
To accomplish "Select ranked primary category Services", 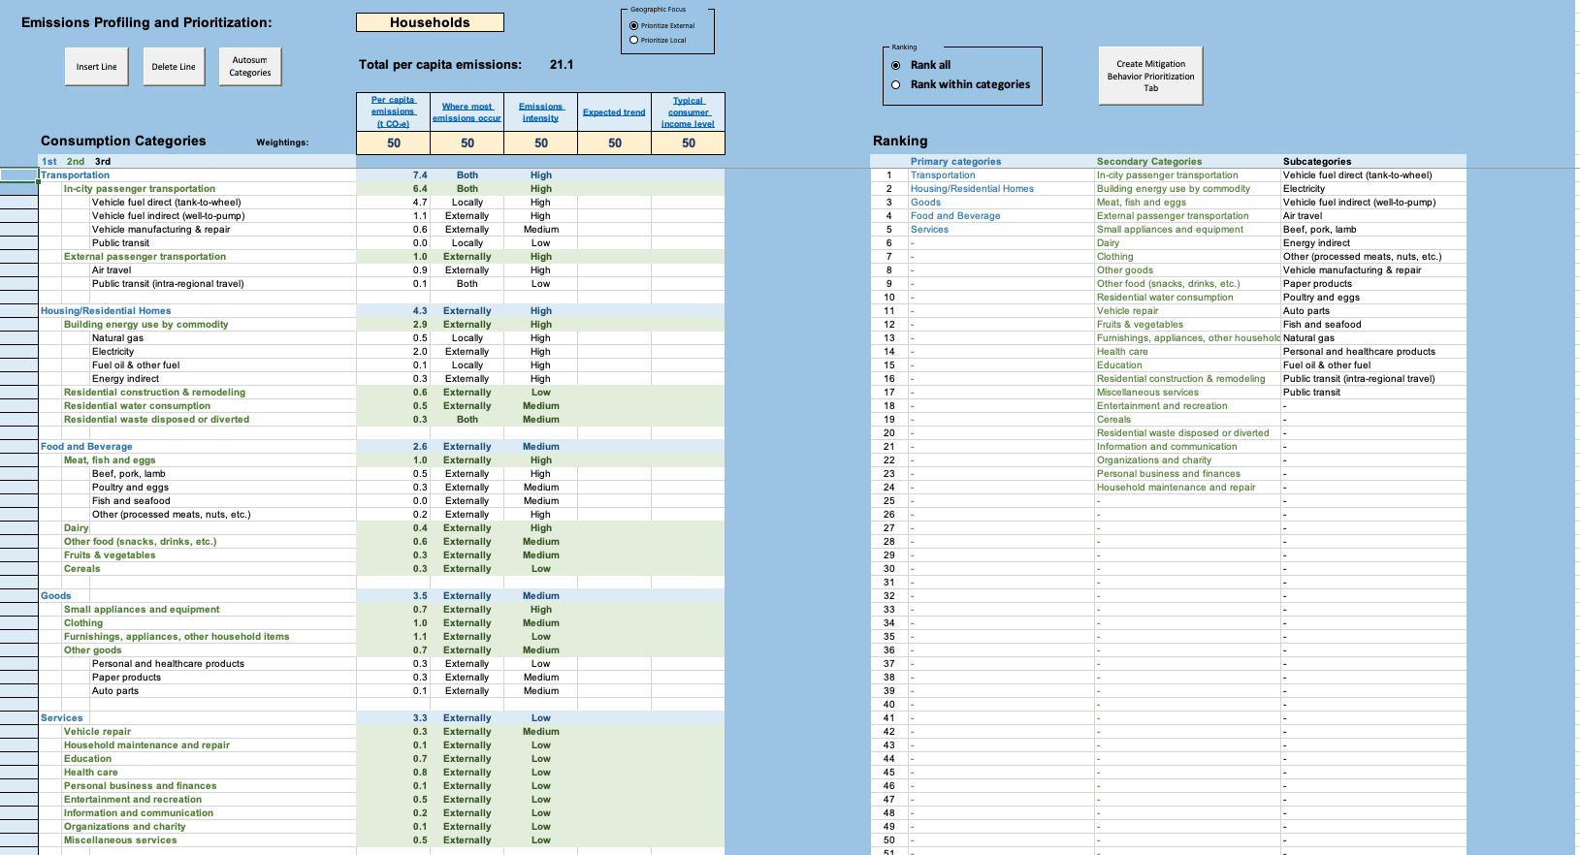I will pyautogui.click(x=929, y=230).
